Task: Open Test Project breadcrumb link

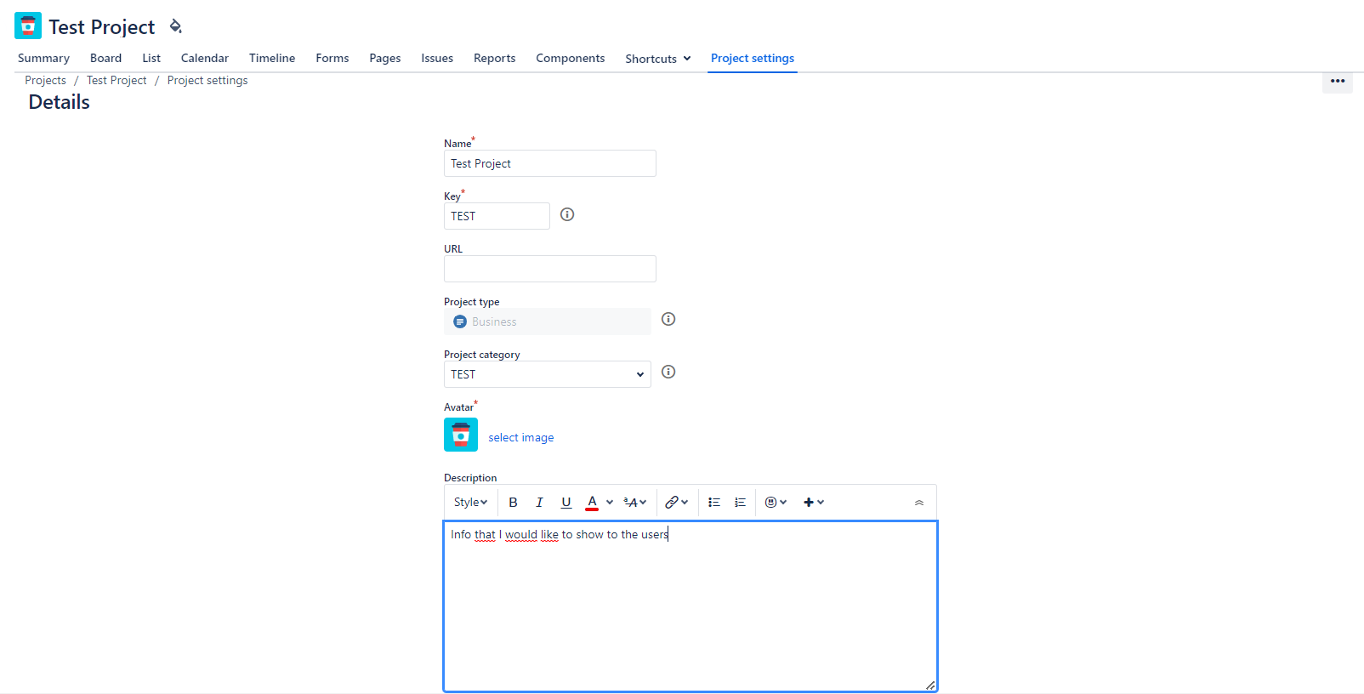Action: point(117,80)
